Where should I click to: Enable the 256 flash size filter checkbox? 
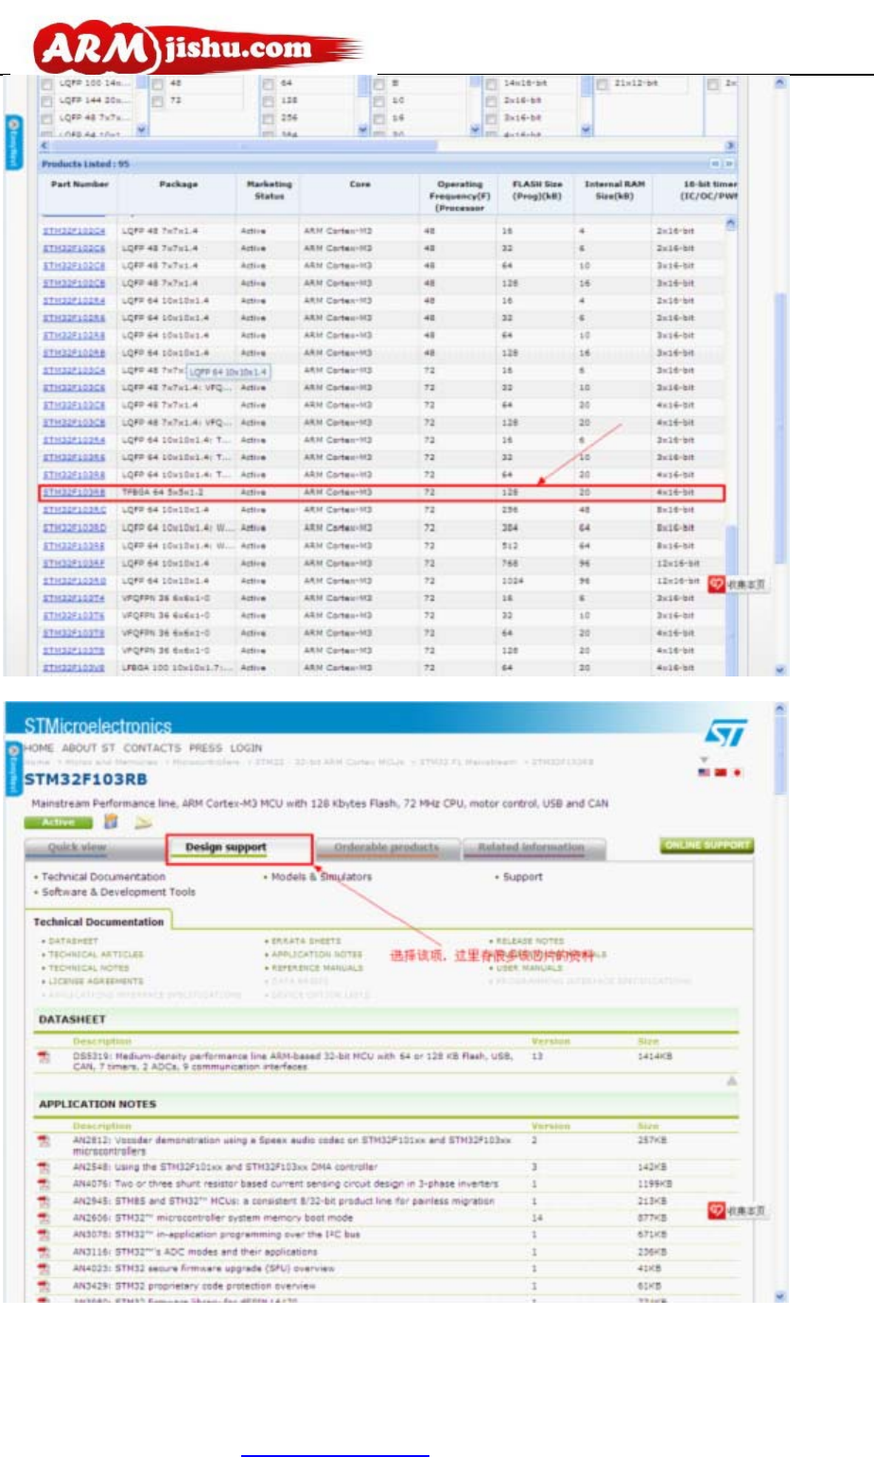click(x=268, y=117)
